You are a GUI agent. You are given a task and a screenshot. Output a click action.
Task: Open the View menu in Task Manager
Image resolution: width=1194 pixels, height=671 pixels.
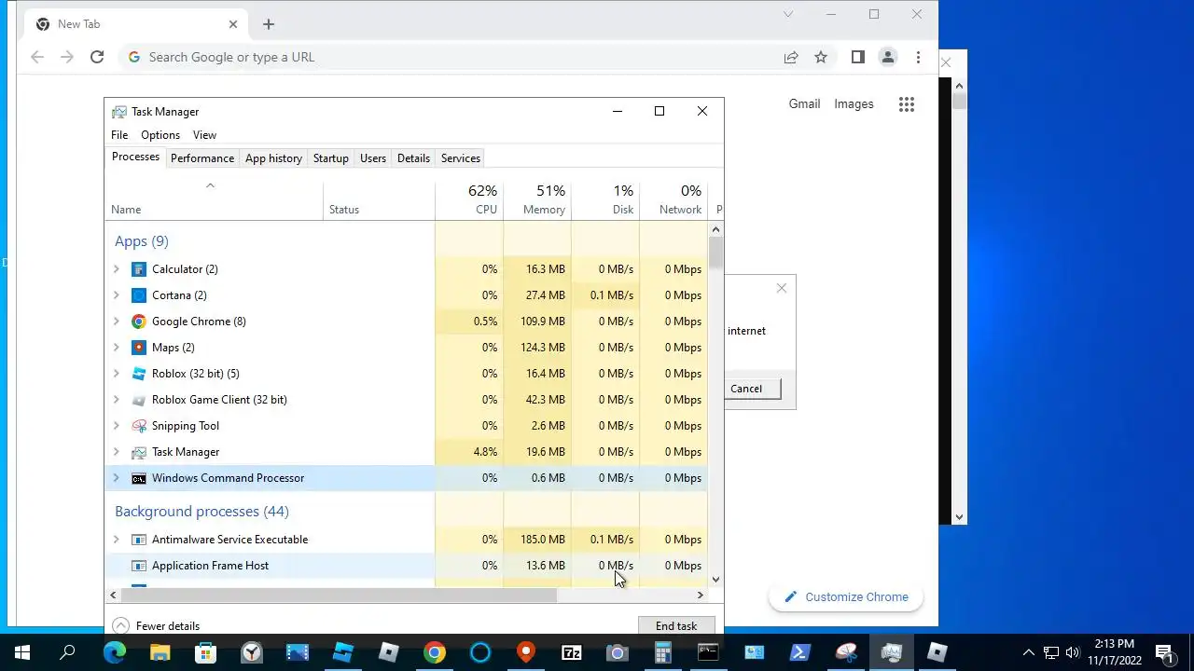click(204, 135)
